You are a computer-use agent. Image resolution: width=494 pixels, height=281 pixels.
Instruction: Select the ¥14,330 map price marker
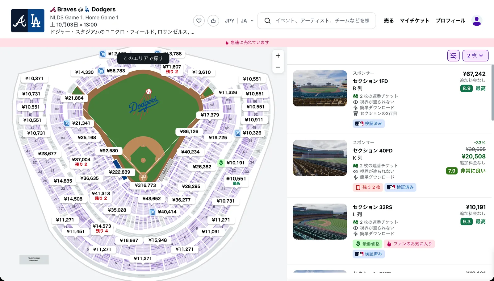84,72
